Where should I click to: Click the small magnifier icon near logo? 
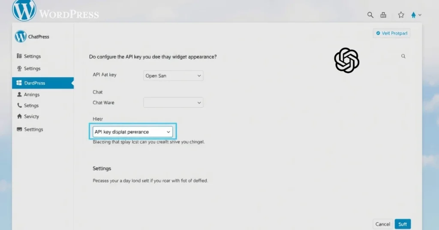(x=403, y=56)
